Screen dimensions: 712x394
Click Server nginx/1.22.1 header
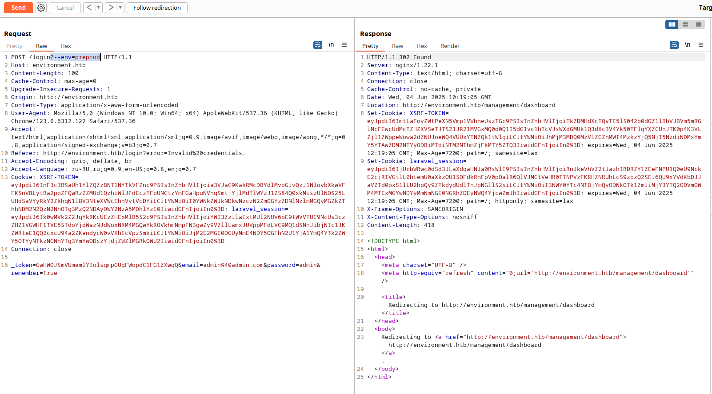point(403,65)
